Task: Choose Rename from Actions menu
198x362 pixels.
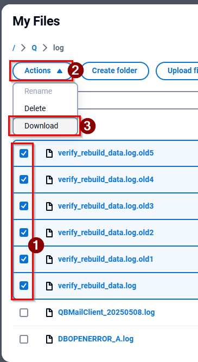Action: [45, 91]
